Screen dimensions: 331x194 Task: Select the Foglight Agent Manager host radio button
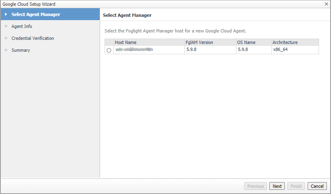pyautogui.click(x=109, y=50)
